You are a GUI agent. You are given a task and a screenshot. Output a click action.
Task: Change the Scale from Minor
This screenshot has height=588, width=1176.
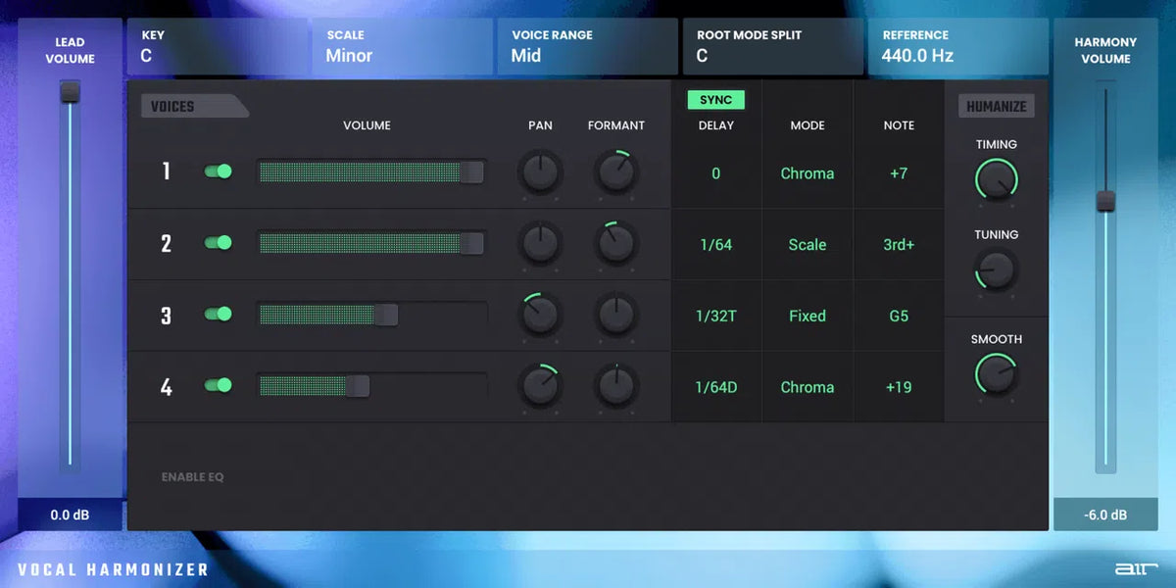402,46
